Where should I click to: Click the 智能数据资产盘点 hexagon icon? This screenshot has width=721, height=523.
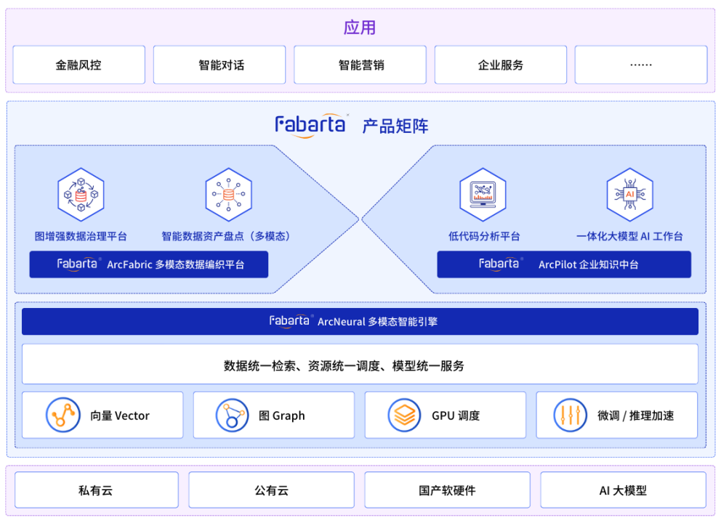pyautogui.click(x=228, y=195)
